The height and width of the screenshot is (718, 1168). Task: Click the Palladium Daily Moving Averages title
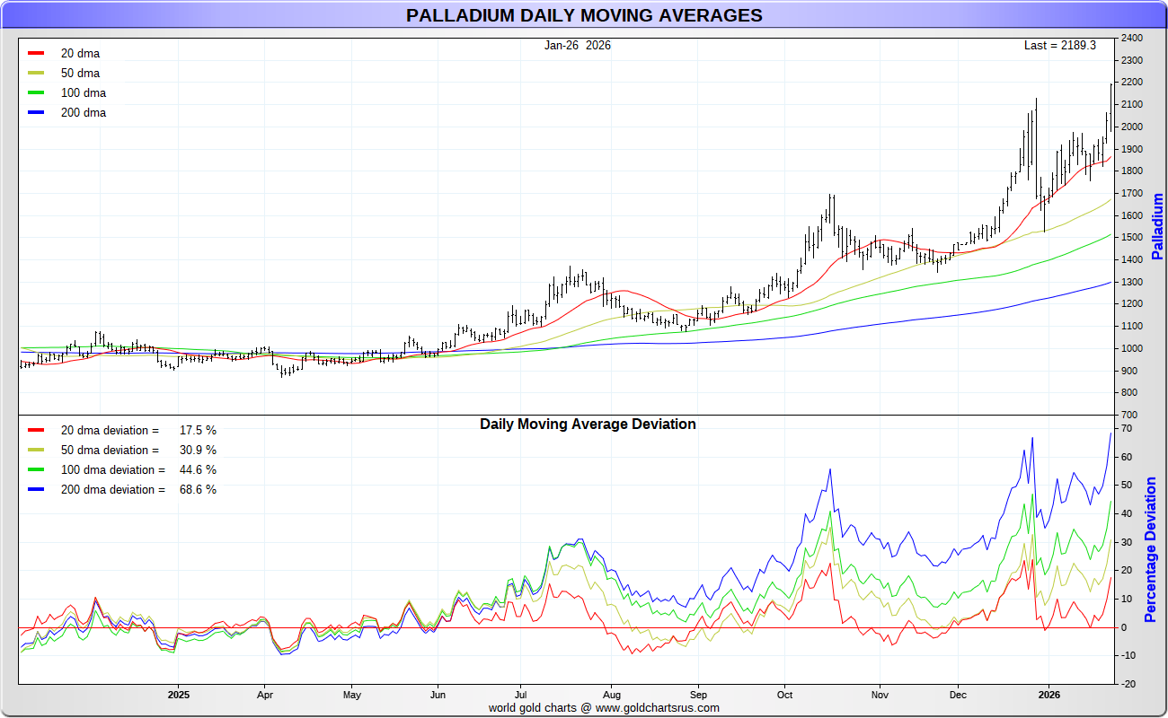[584, 15]
